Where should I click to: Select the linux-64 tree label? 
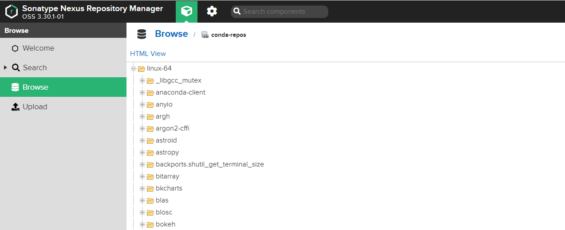(x=159, y=68)
